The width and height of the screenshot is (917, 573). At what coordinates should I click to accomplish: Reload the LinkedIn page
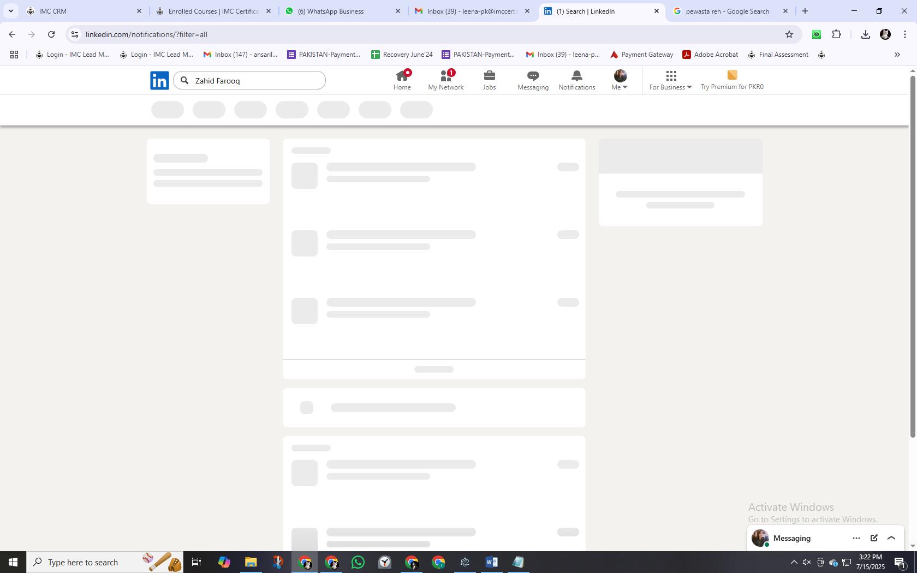click(x=51, y=34)
